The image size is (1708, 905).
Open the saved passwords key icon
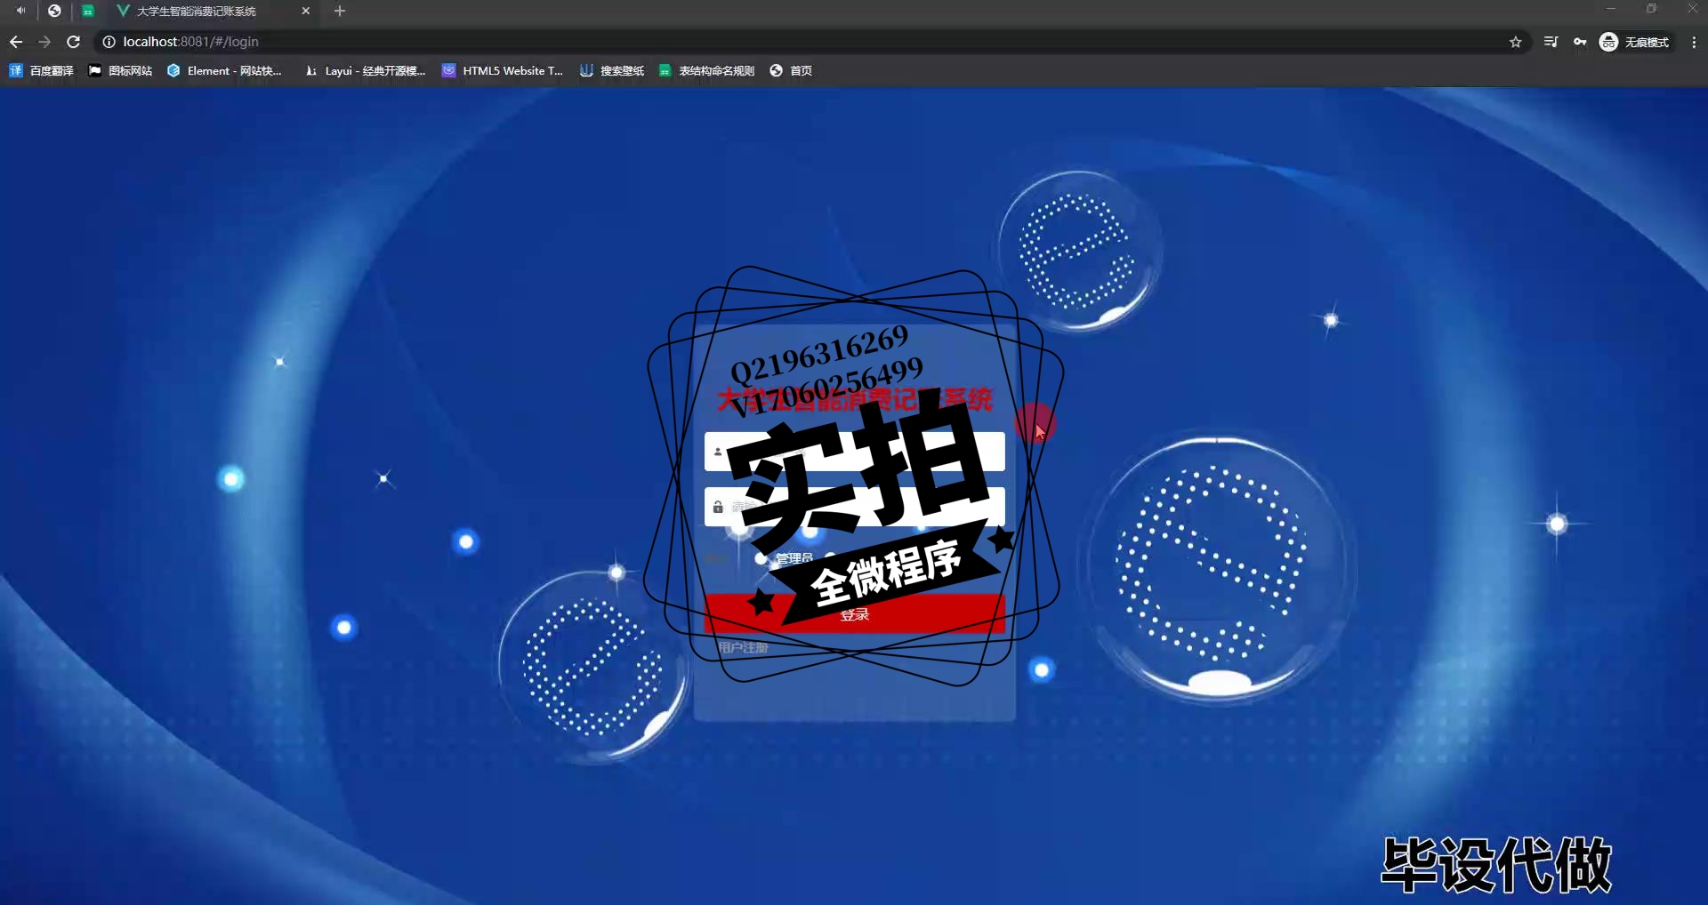click(x=1580, y=42)
